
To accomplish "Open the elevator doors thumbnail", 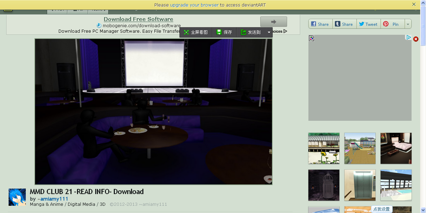I will [x=360, y=185].
